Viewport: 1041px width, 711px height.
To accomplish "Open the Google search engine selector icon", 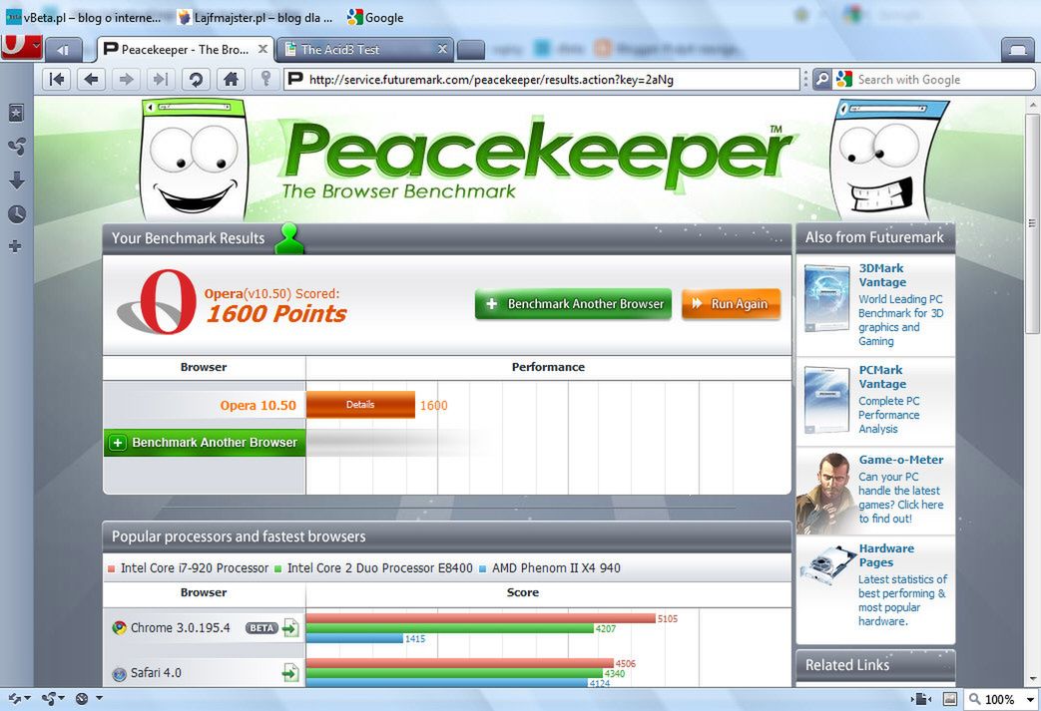I will click(x=843, y=80).
